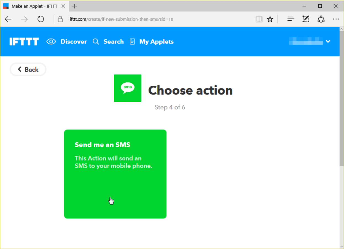The image size is (344, 249).
Task: Refresh the page with the reload icon
Action: (41, 19)
